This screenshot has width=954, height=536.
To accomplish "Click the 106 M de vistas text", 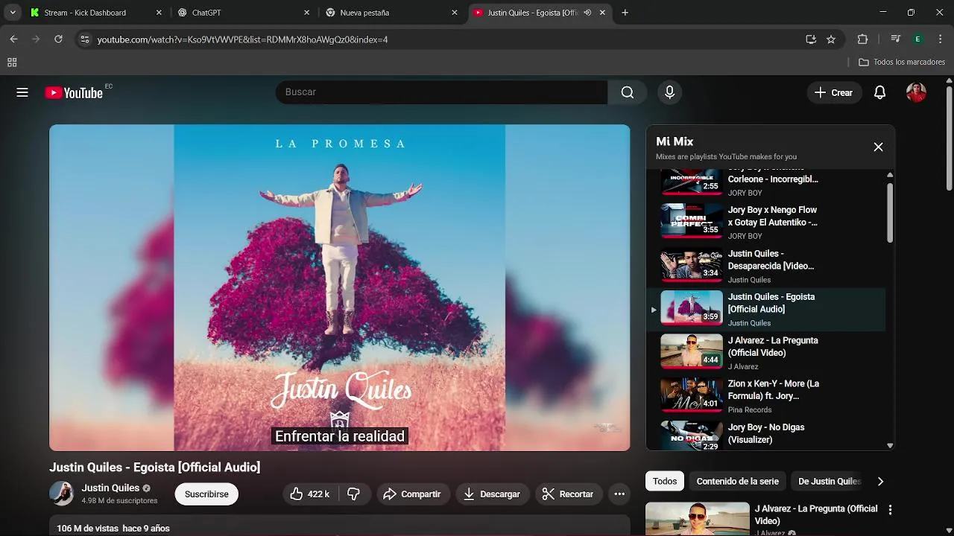I will [x=87, y=529].
